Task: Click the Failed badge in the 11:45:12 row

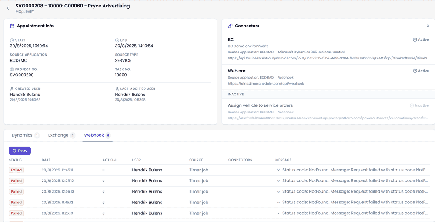Action: point(17,203)
